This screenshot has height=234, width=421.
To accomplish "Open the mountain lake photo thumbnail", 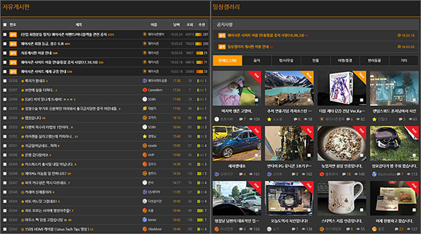I will (x=289, y=88).
